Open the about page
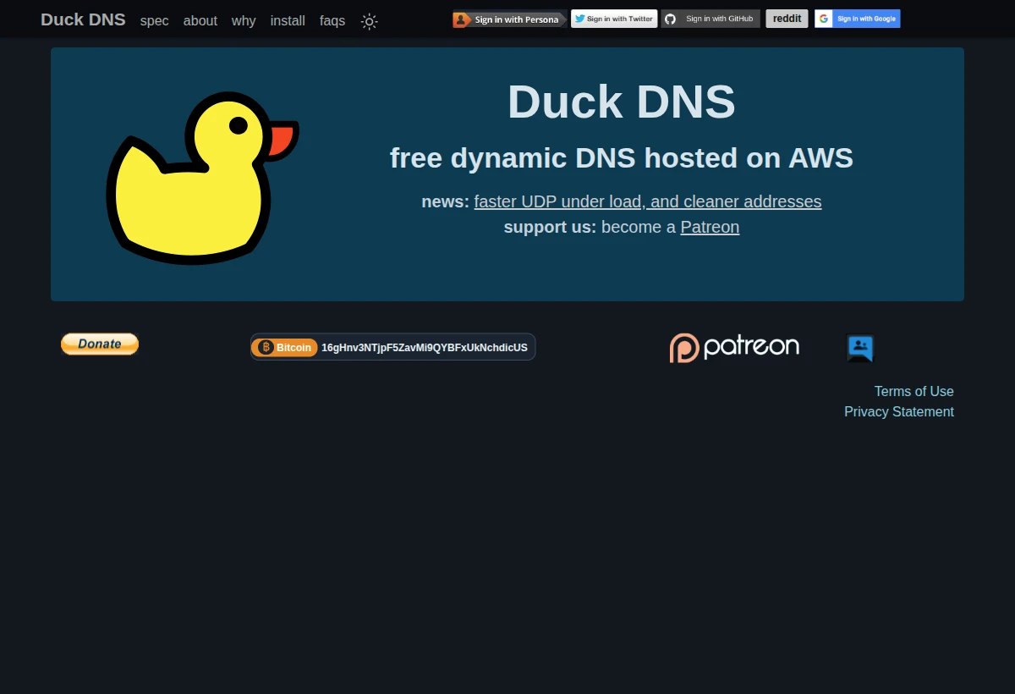 [x=200, y=20]
